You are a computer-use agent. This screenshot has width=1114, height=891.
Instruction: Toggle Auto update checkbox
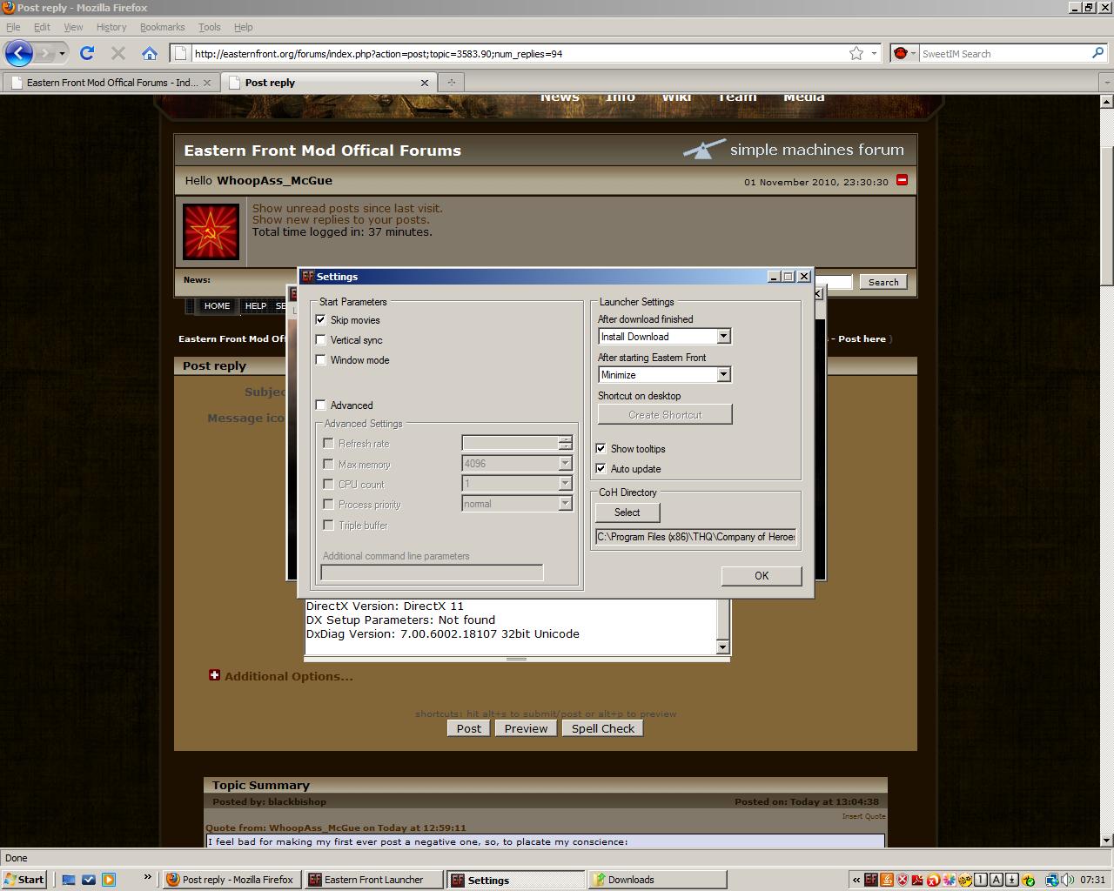601,468
